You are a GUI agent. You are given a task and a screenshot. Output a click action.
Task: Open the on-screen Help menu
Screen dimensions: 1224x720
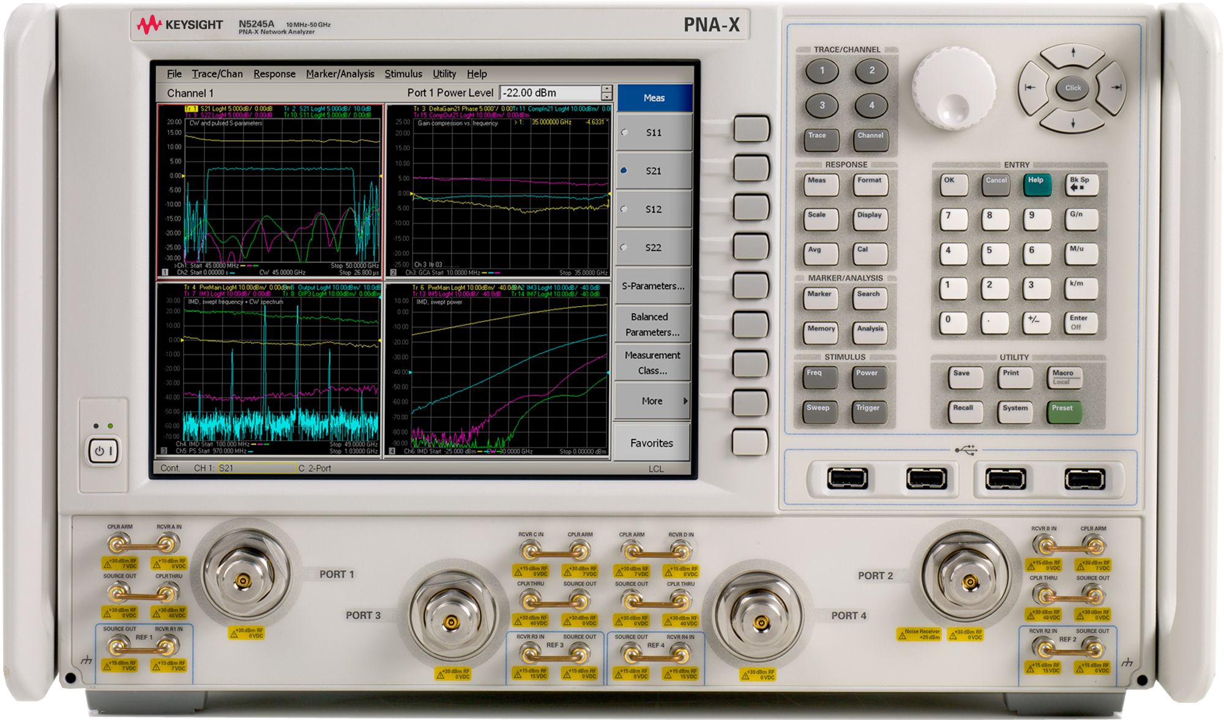click(477, 74)
